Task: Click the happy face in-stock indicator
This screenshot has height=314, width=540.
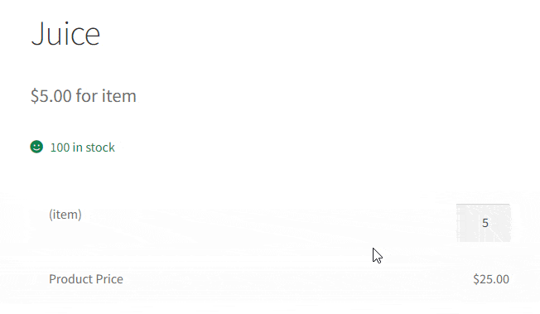Action: pos(36,147)
